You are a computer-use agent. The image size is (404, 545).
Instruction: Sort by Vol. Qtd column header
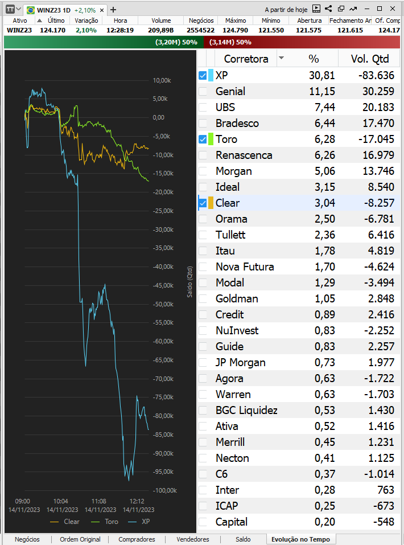370,59
